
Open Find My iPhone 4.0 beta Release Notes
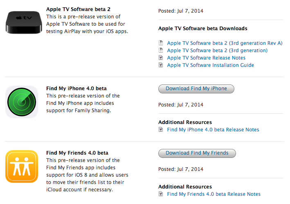[213, 129]
